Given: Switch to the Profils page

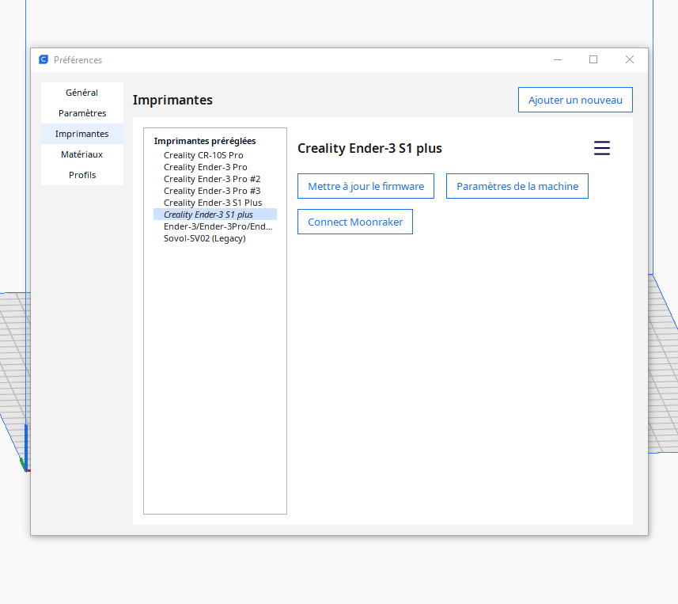Looking at the screenshot, I should [82, 175].
